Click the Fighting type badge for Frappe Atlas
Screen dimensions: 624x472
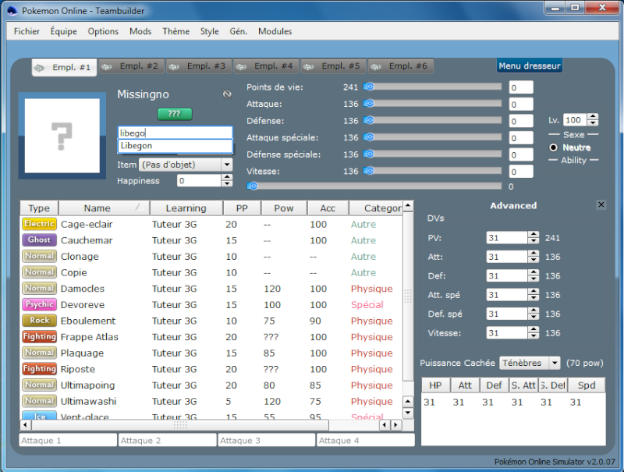[x=39, y=337]
